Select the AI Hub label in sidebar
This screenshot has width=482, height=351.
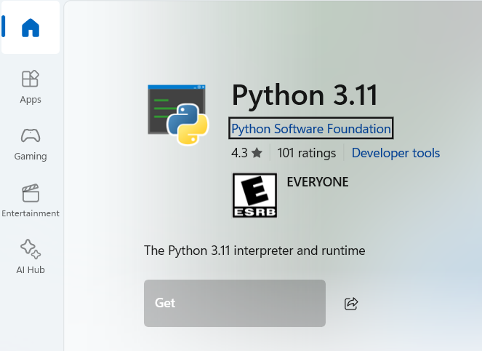pyautogui.click(x=31, y=269)
